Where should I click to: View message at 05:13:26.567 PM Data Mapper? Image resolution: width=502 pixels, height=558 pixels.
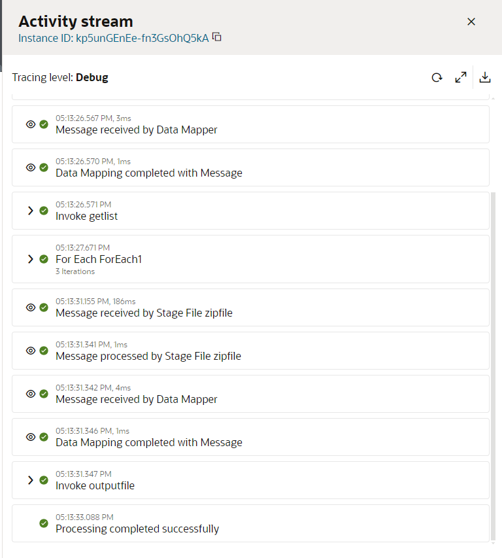(x=31, y=124)
